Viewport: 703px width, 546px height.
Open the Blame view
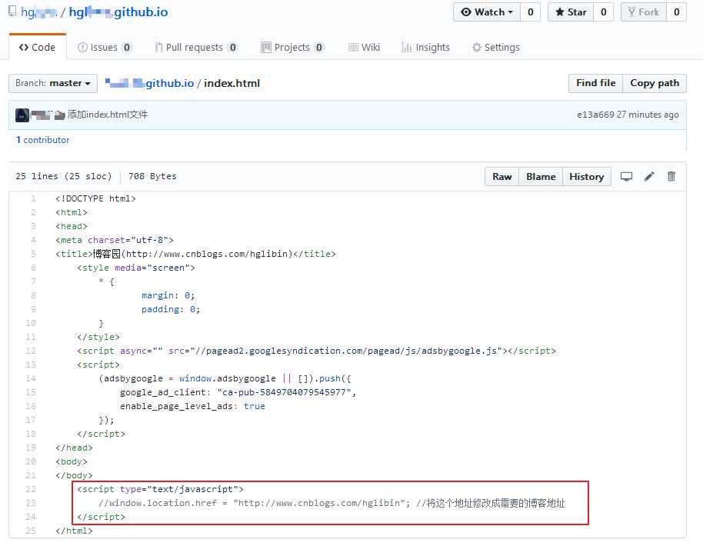click(x=541, y=177)
